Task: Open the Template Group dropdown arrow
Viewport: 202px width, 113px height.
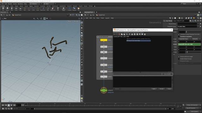Action: [x=198, y=26]
